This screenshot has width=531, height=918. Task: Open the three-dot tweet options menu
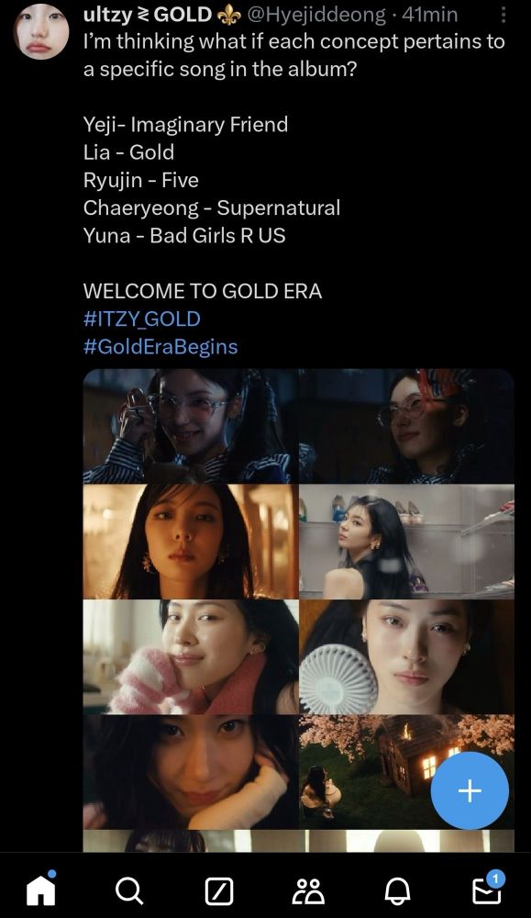[503, 15]
